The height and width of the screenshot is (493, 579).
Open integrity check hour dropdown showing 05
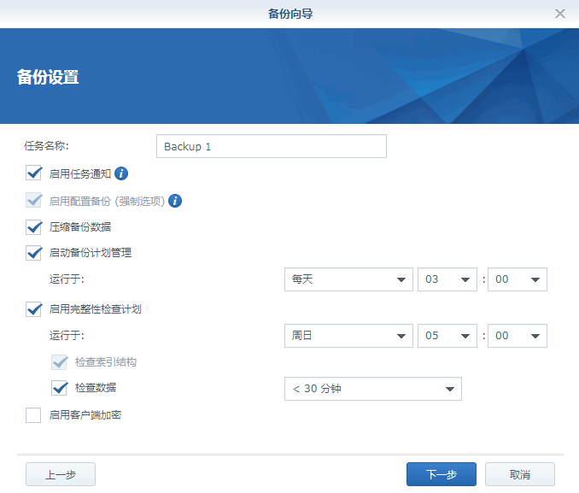[x=447, y=336]
